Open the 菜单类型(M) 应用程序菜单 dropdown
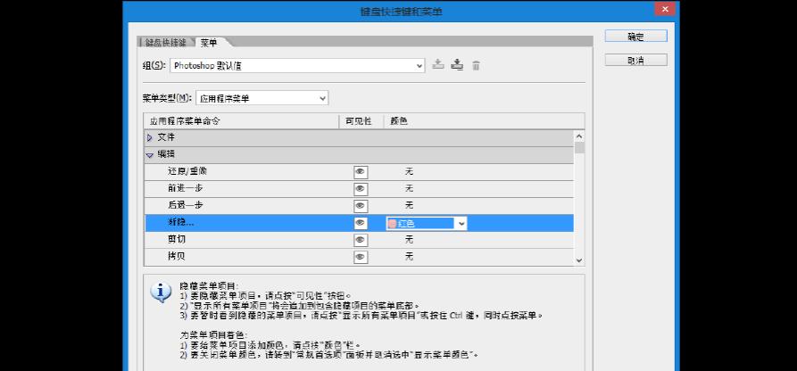Screen dimensions: 797x371 pyautogui.click(x=262, y=98)
